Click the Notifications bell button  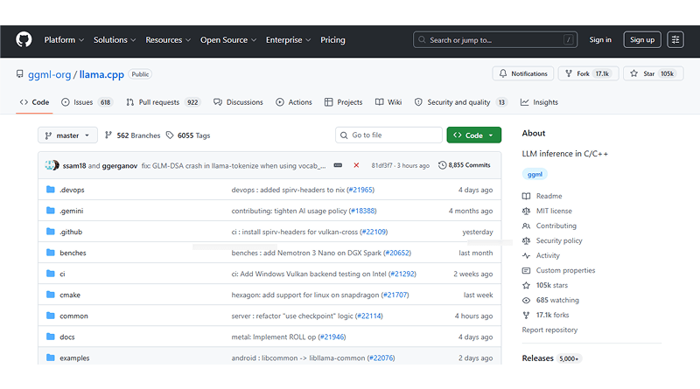click(523, 74)
